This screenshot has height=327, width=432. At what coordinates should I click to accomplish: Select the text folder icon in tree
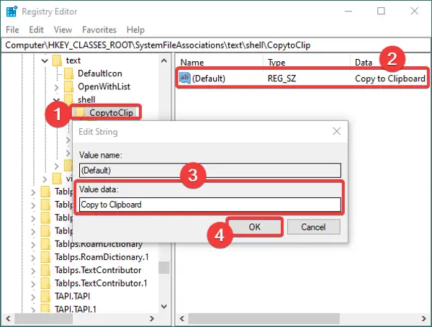coord(57,61)
